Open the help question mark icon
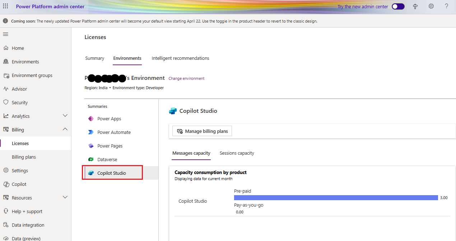This screenshot has width=456, height=241. pos(447,6)
